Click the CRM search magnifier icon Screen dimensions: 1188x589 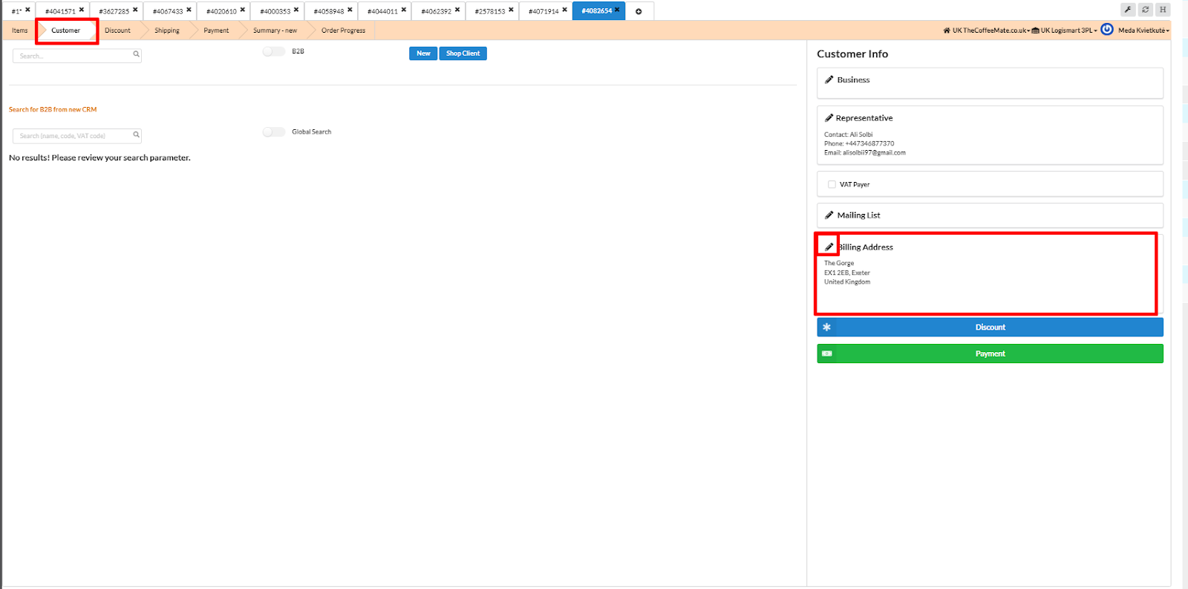pyautogui.click(x=136, y=134)
